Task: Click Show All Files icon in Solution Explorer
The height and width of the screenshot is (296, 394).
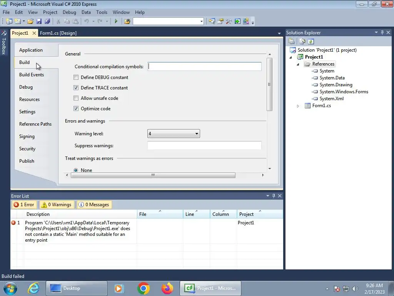Action: coord(302,42)
